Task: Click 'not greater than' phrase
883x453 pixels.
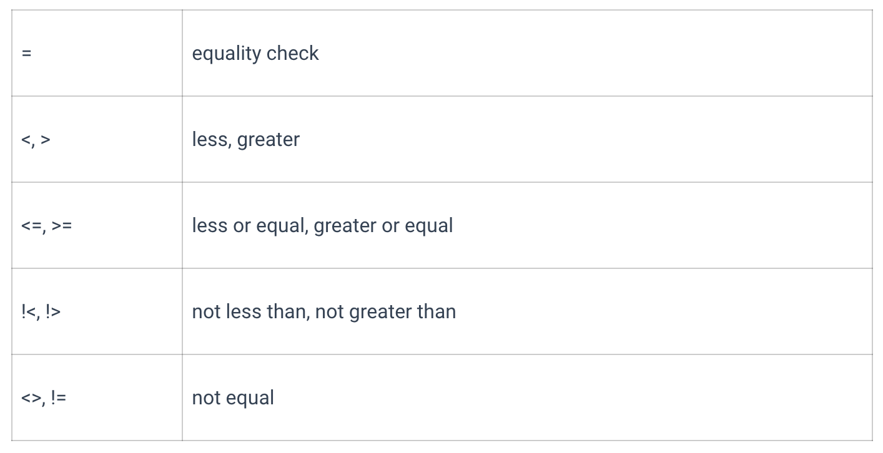Action: coord(385,311)
